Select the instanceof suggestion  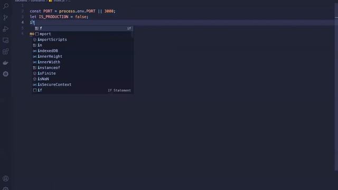(82, 68)
